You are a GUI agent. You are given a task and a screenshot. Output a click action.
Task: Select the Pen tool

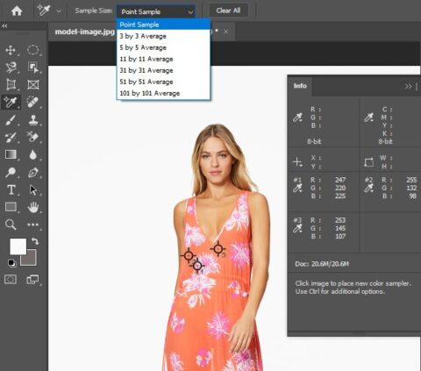click(33, 172)
